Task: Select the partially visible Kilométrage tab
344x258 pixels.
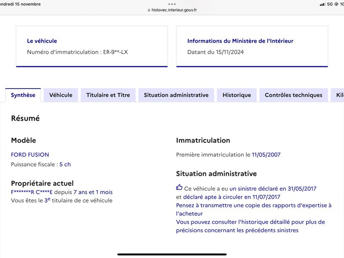Action: pyautogui.click(x=338, y=95)
